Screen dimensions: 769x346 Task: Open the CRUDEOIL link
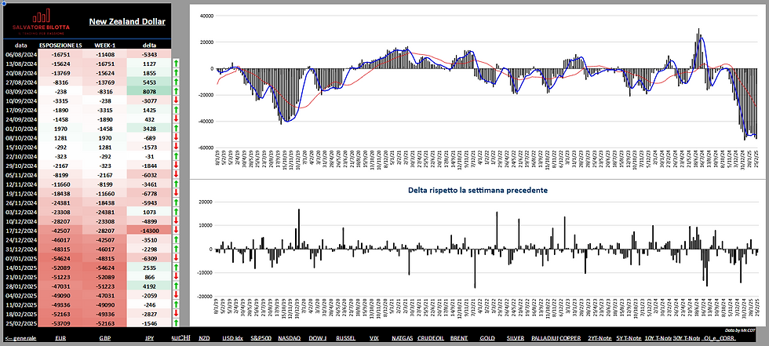pos(431,338)
